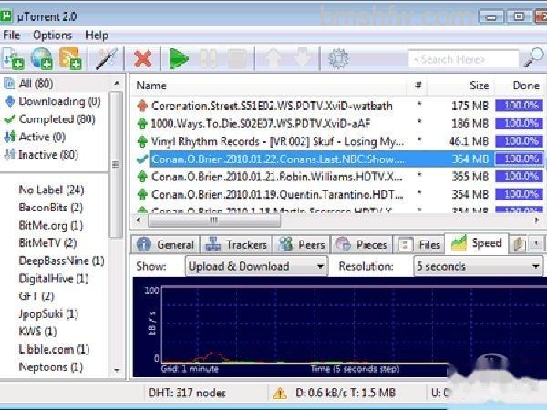This screenshot has width=547, height=410.
Task: Click the Logger tab icon after Speed
Action: 519,244
